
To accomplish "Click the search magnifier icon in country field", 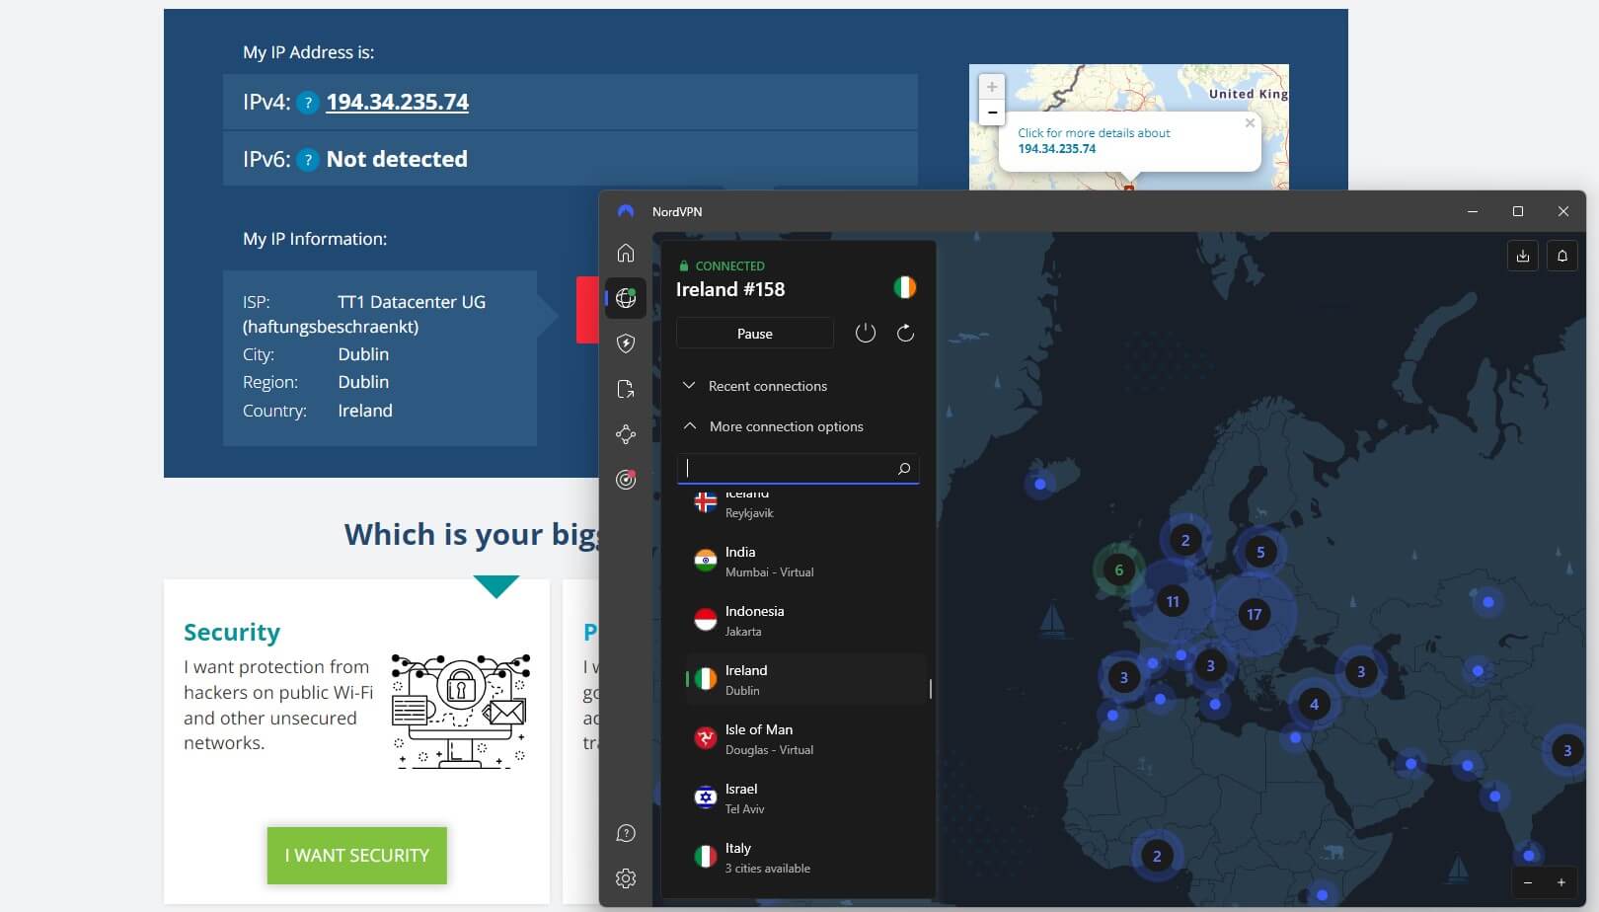I will point(904,469).
